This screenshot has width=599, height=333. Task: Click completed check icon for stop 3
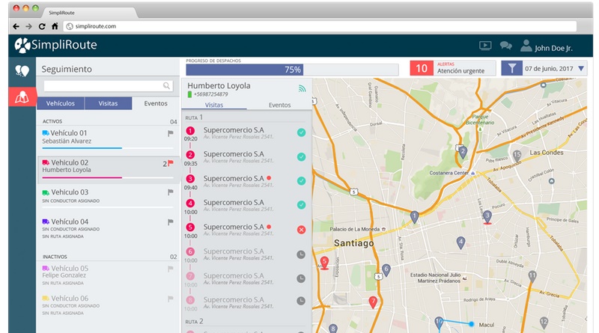pyautogui.click(x=302, y=181)
